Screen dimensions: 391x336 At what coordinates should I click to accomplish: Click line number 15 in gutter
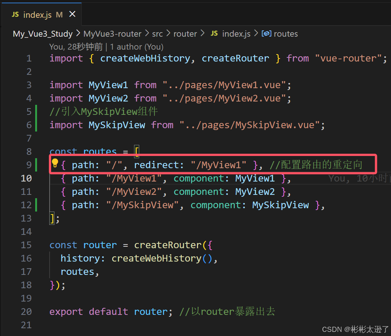pyautogui.click(x=26, y=245)
